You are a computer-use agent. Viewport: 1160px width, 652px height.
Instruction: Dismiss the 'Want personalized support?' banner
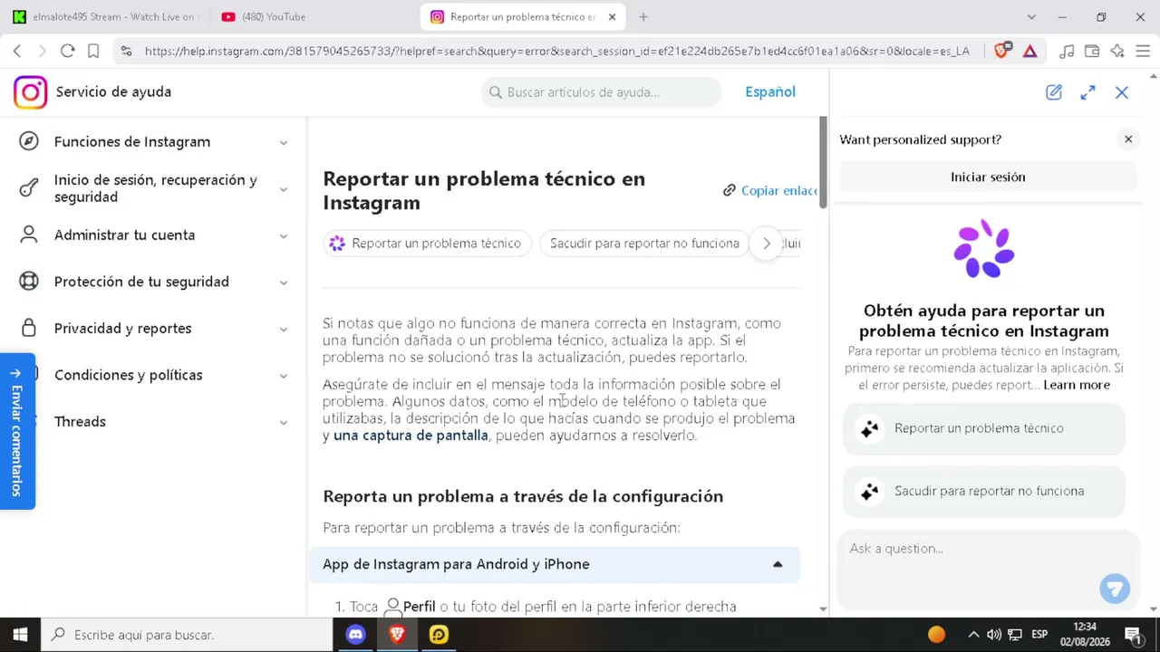point(1128,139)
